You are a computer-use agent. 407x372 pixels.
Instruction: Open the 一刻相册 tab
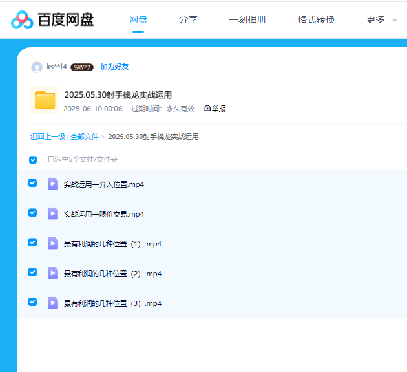click(247, 19)
